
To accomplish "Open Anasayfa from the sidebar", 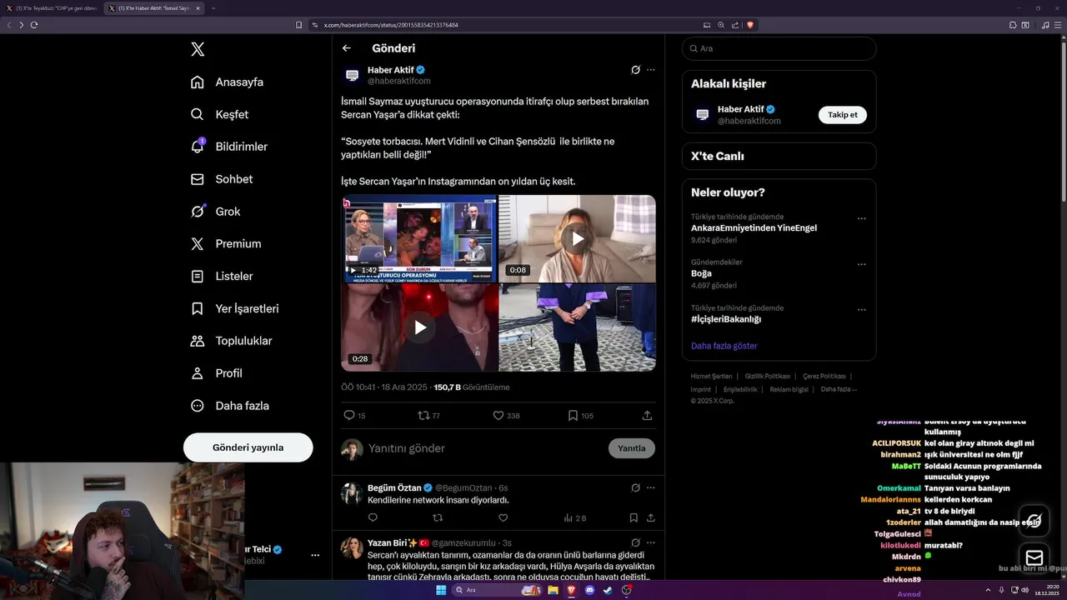I will 228,82.
